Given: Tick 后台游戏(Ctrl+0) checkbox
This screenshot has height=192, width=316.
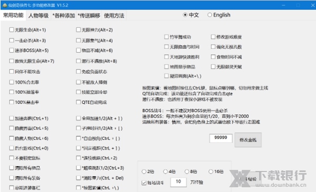Looking at the screenshot, I should coord(12,148).
